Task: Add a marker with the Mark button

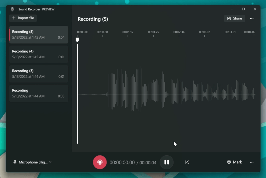Action: pyautogui.click(x=234, y=162)
